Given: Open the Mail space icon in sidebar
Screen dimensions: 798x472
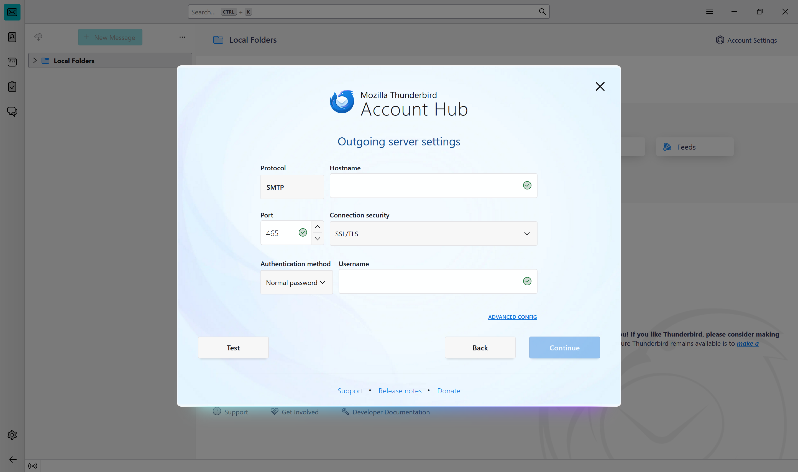Looking at the screenshot, I should coord(12,12).
